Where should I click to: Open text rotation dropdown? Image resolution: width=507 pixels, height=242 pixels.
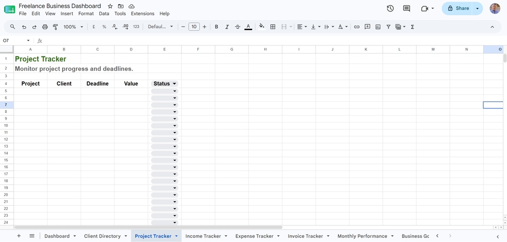pyautogui.click(x=343, y=27)
